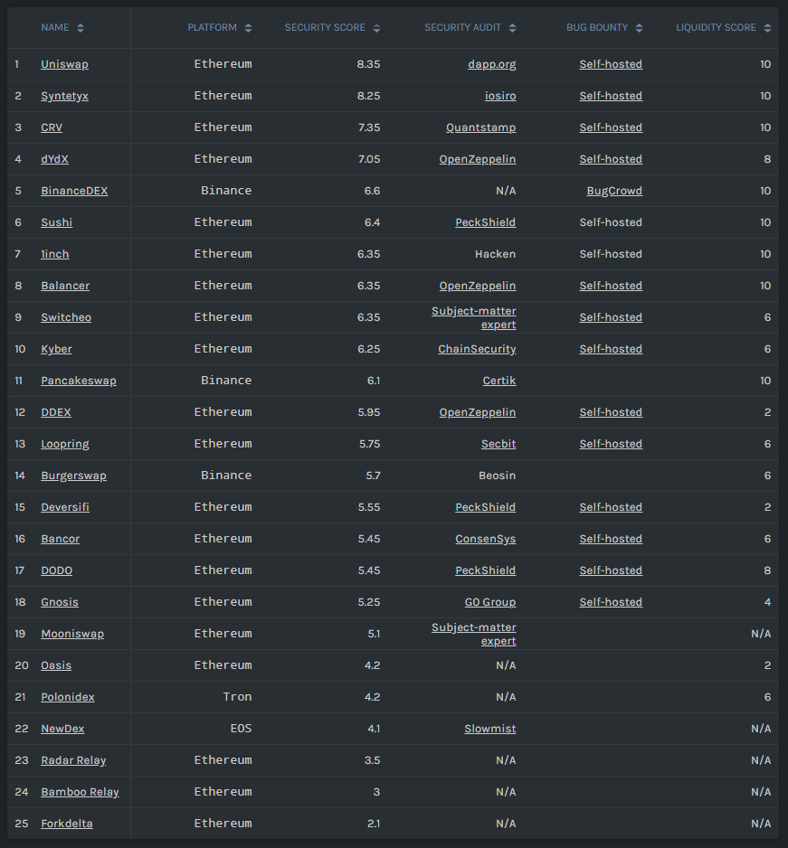Image resolution: width=788 pixels, height=848 pixels.
Task: Click the Platform column sort icon
Action: coord(249,28)
